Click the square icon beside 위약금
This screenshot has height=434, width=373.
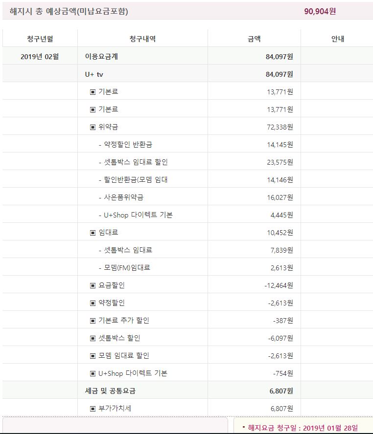[x=93, y=127]
